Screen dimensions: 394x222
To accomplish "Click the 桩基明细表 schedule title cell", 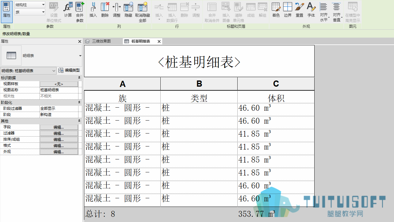I will pyautogui.click(x=199, y=61).
